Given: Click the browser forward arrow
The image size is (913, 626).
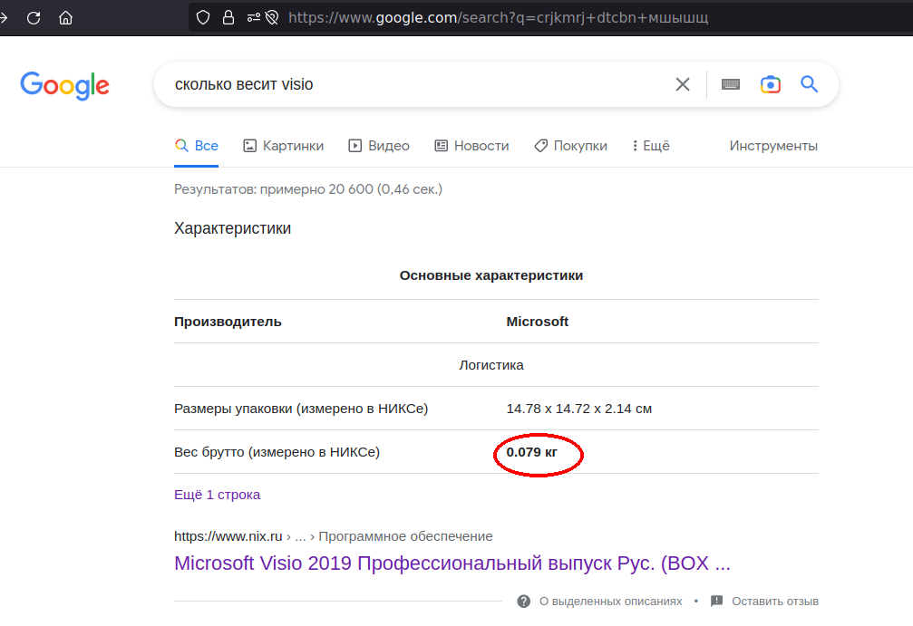Looking at the screenshot, I should tap(4, 18).
